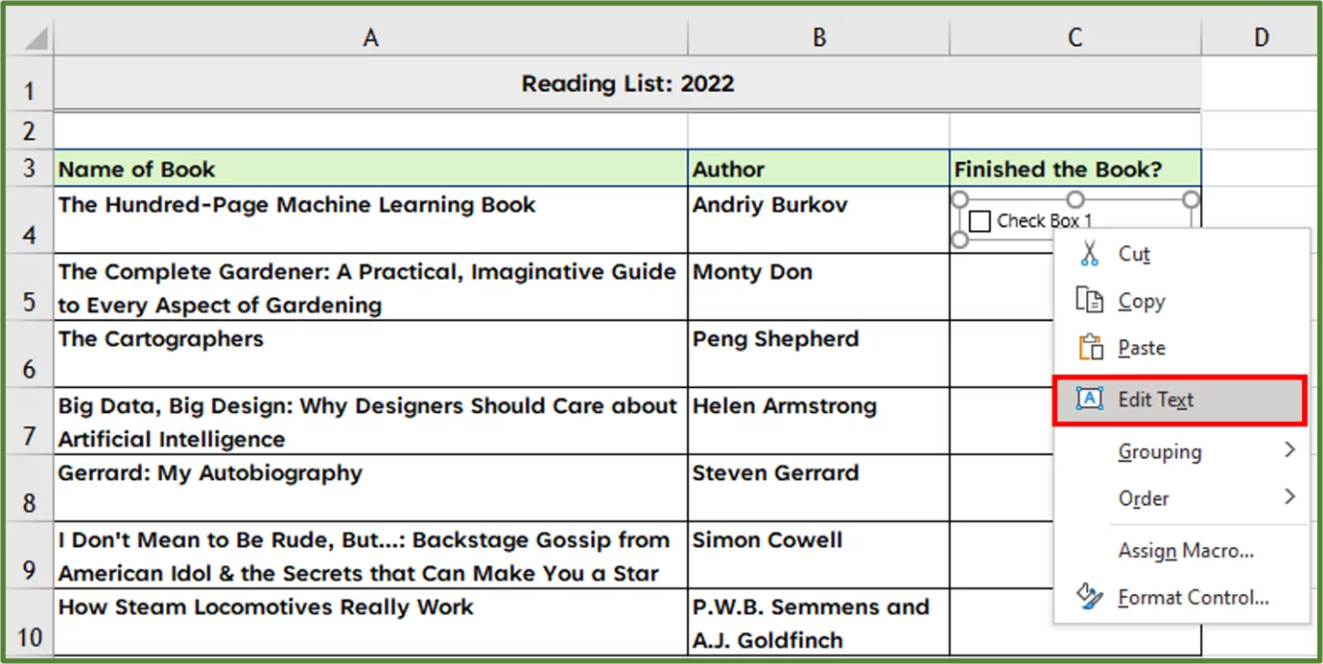Select Cut from the context menu

(x=1134, y=254)
